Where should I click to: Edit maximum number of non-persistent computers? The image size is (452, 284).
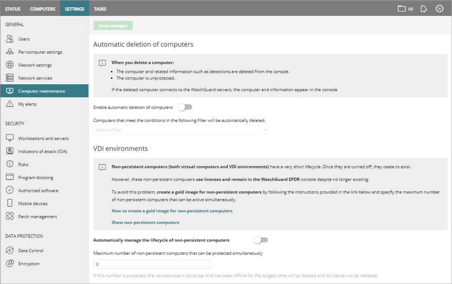[x=152, y=264]
